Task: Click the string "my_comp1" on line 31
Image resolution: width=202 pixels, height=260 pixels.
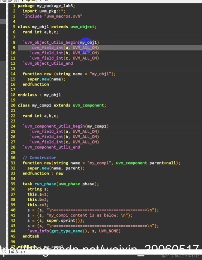Action: point(99,163)
